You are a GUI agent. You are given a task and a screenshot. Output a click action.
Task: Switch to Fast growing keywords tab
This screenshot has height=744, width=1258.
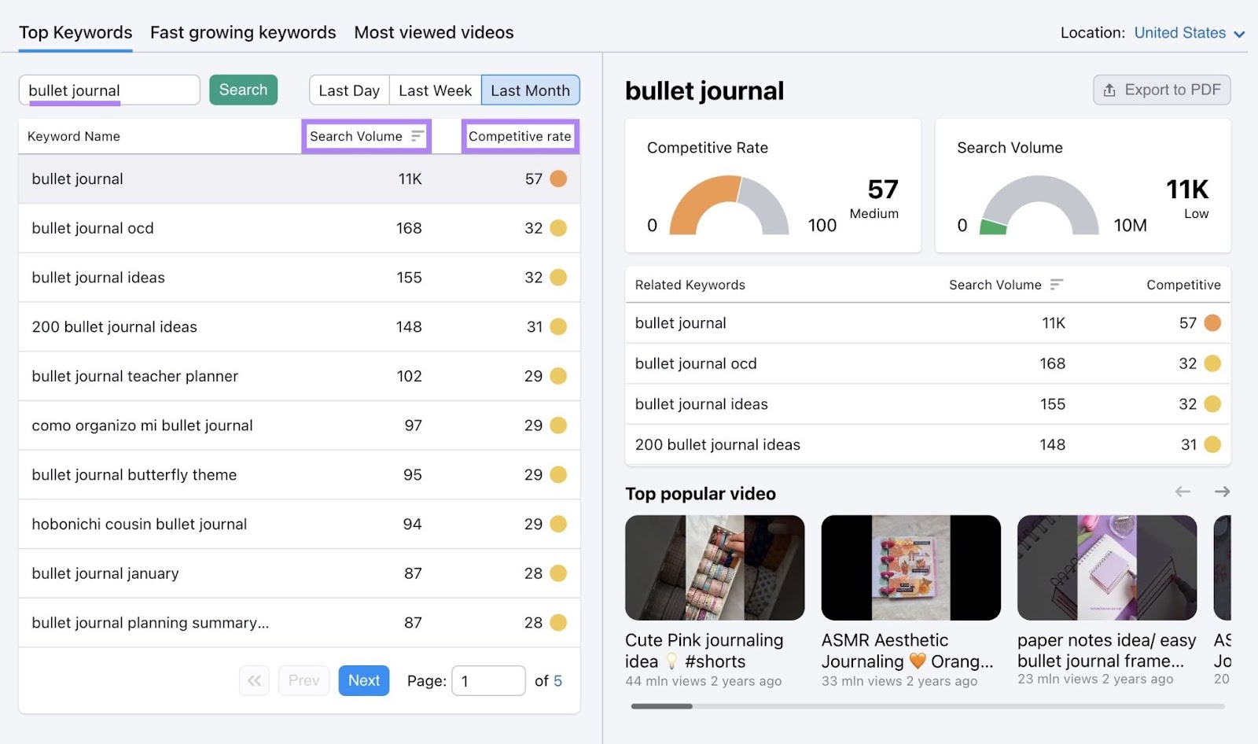click(243, 32)
